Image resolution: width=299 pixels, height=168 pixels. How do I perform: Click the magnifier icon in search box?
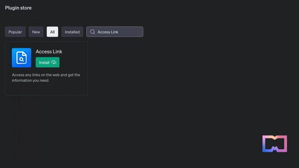(x=93, y=32)
